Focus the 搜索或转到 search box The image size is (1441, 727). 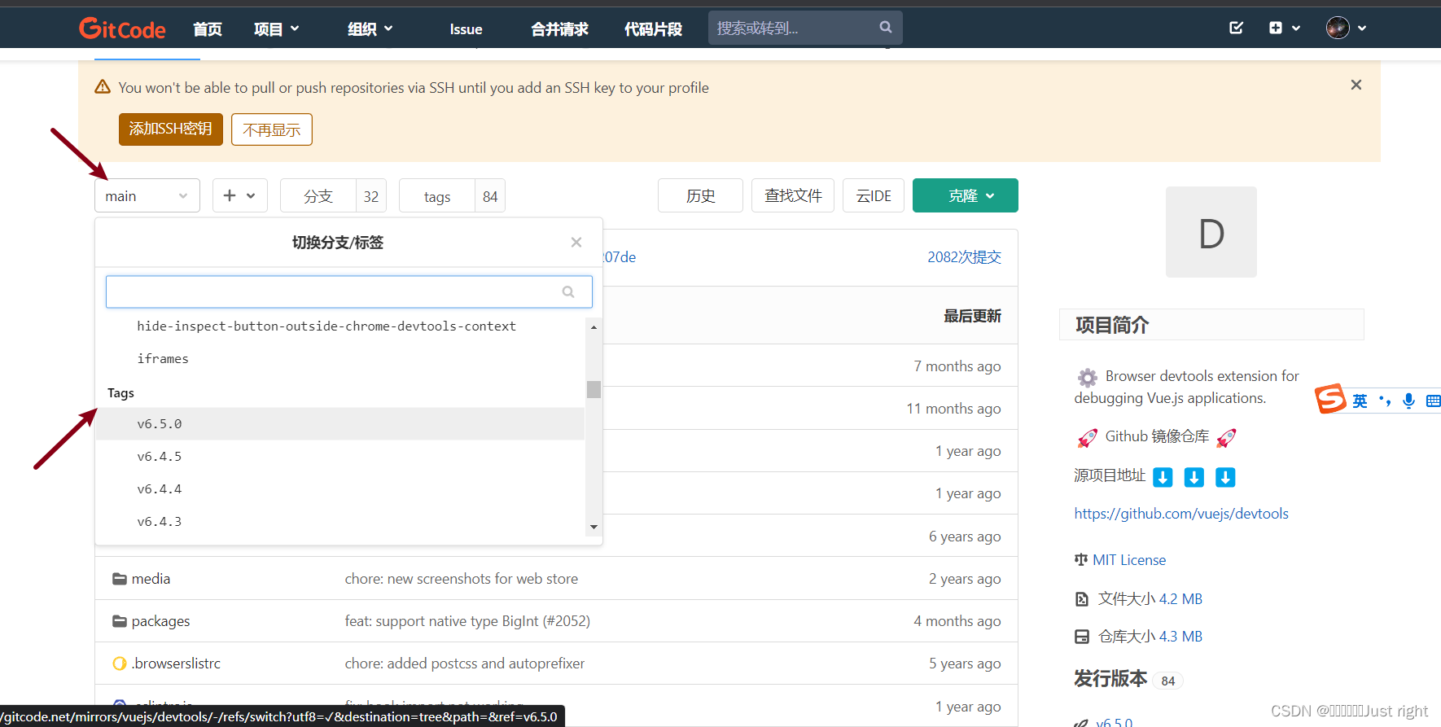tap(805, 28)
